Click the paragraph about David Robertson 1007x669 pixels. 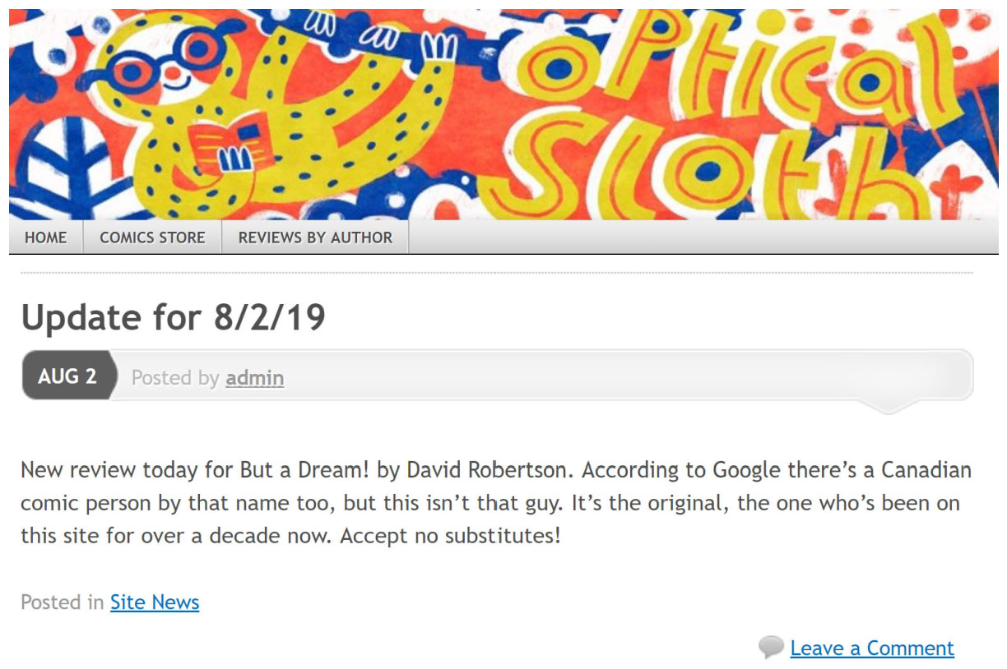[496, 504]
